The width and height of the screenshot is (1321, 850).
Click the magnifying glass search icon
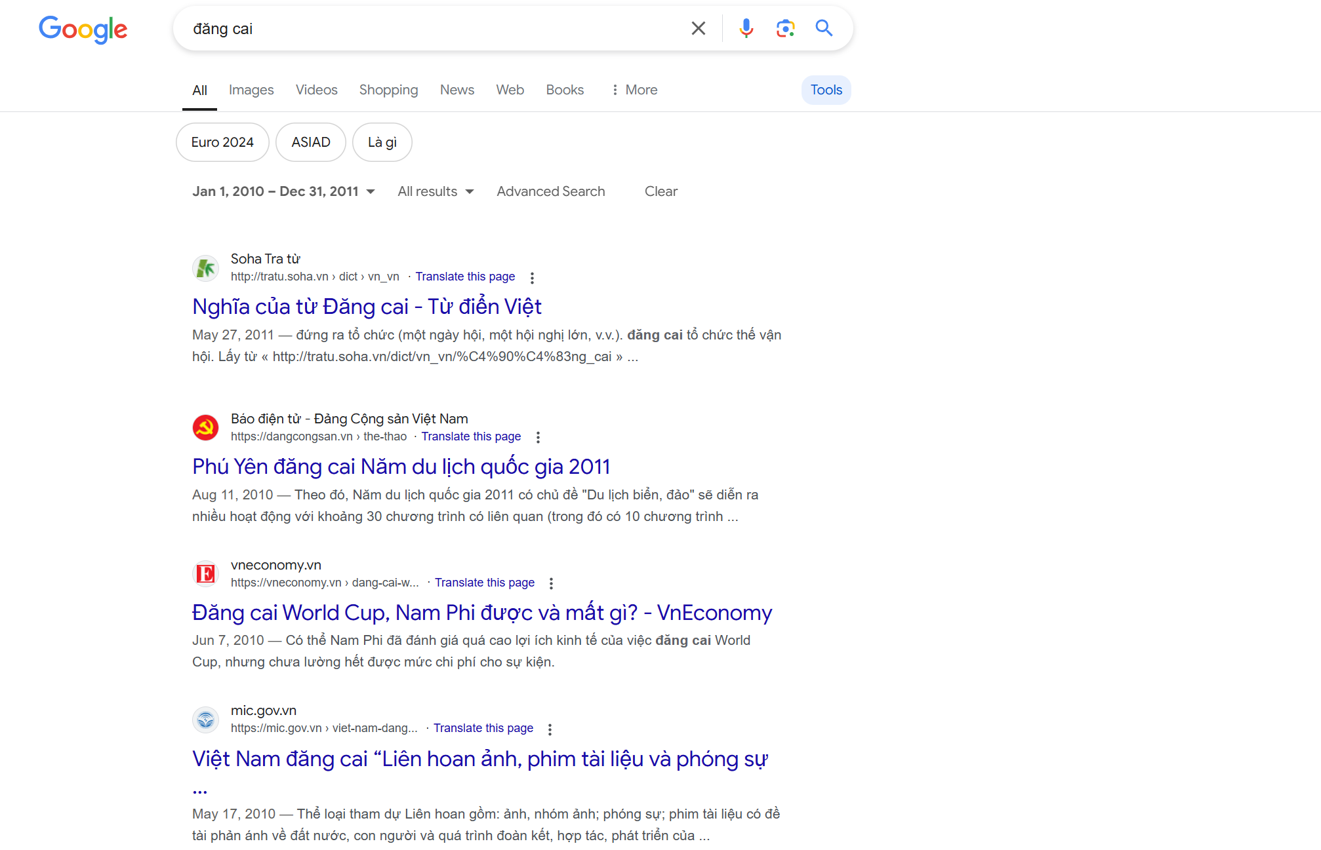point(824,28)
